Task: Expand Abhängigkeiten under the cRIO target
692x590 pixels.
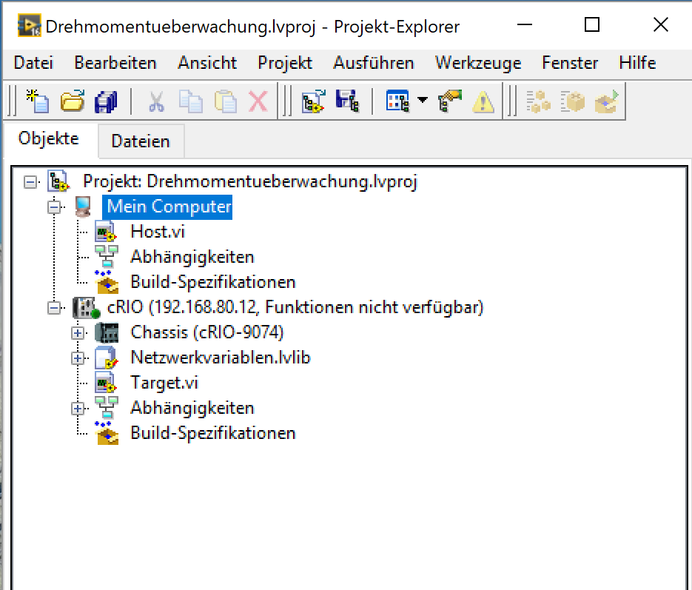Action: pyautogui.click(x=78, y=408)
